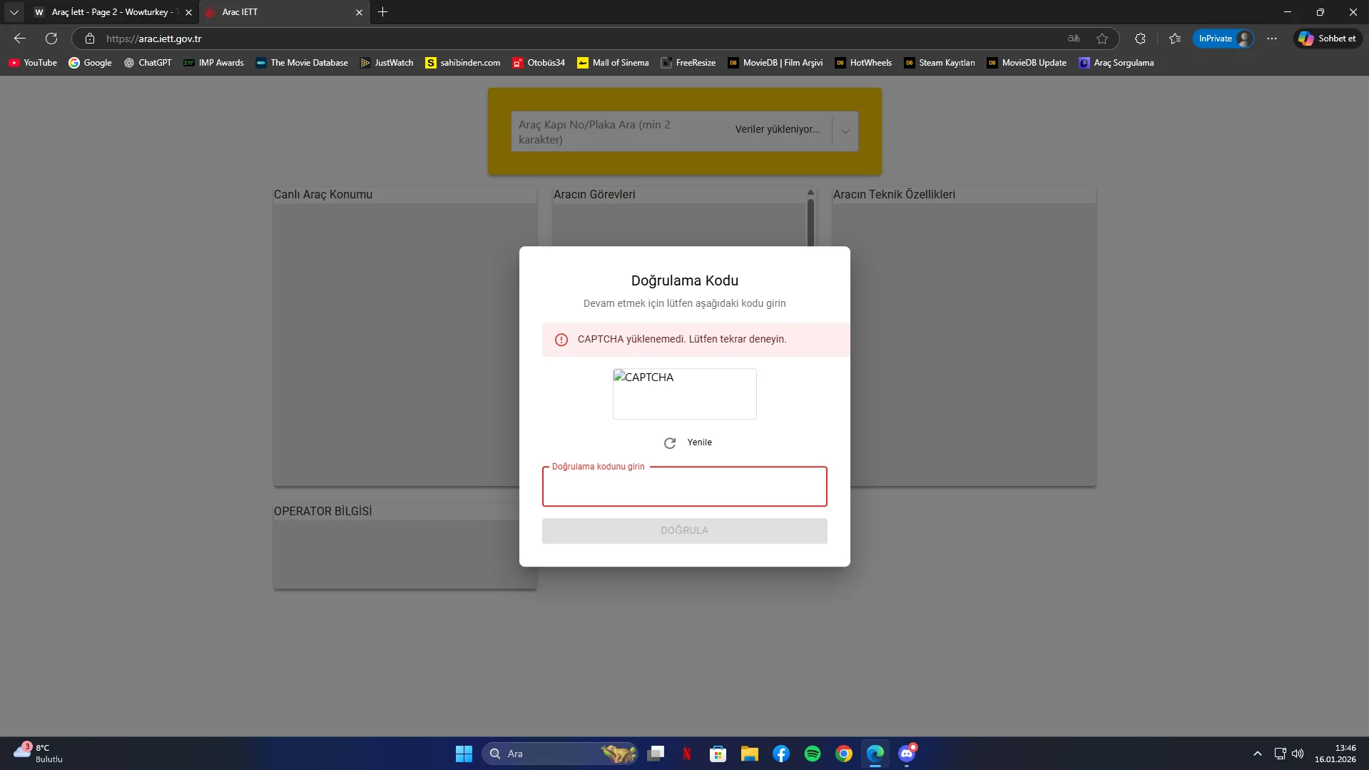Open the Otobüs34 bookmark

pyautogui.click(x=539, y=63)
